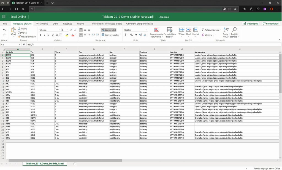
Task: Toggle Zawijaj tekst wrap text
Action: point(109,30)
